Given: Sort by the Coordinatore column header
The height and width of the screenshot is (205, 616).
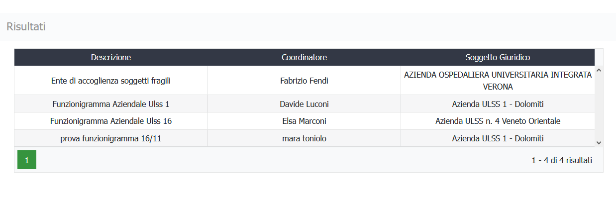Looking at the screenshot, I should [304, 57].
